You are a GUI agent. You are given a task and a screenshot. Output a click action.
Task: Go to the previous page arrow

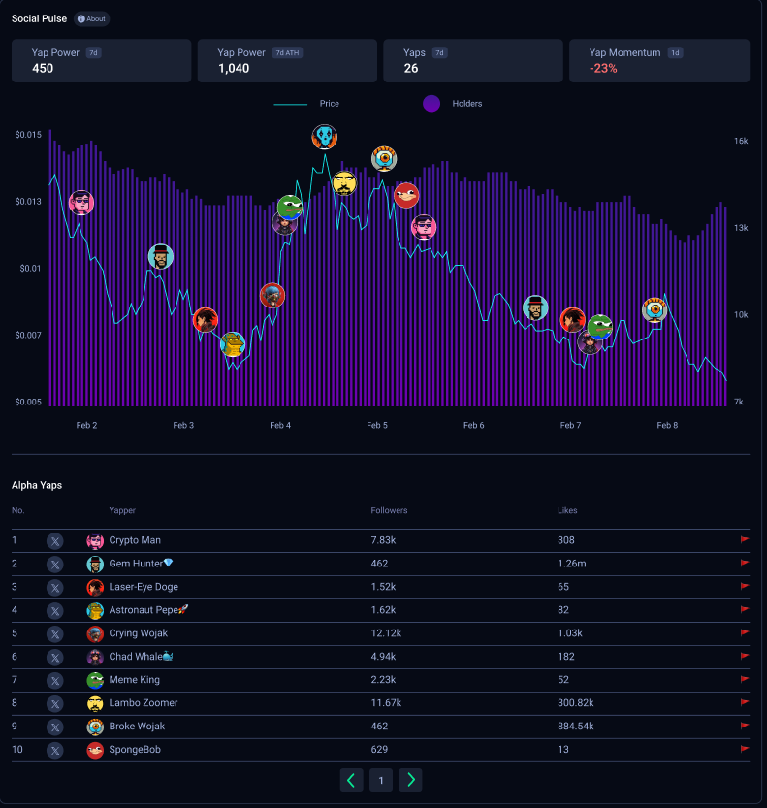[x=351, y=780]
